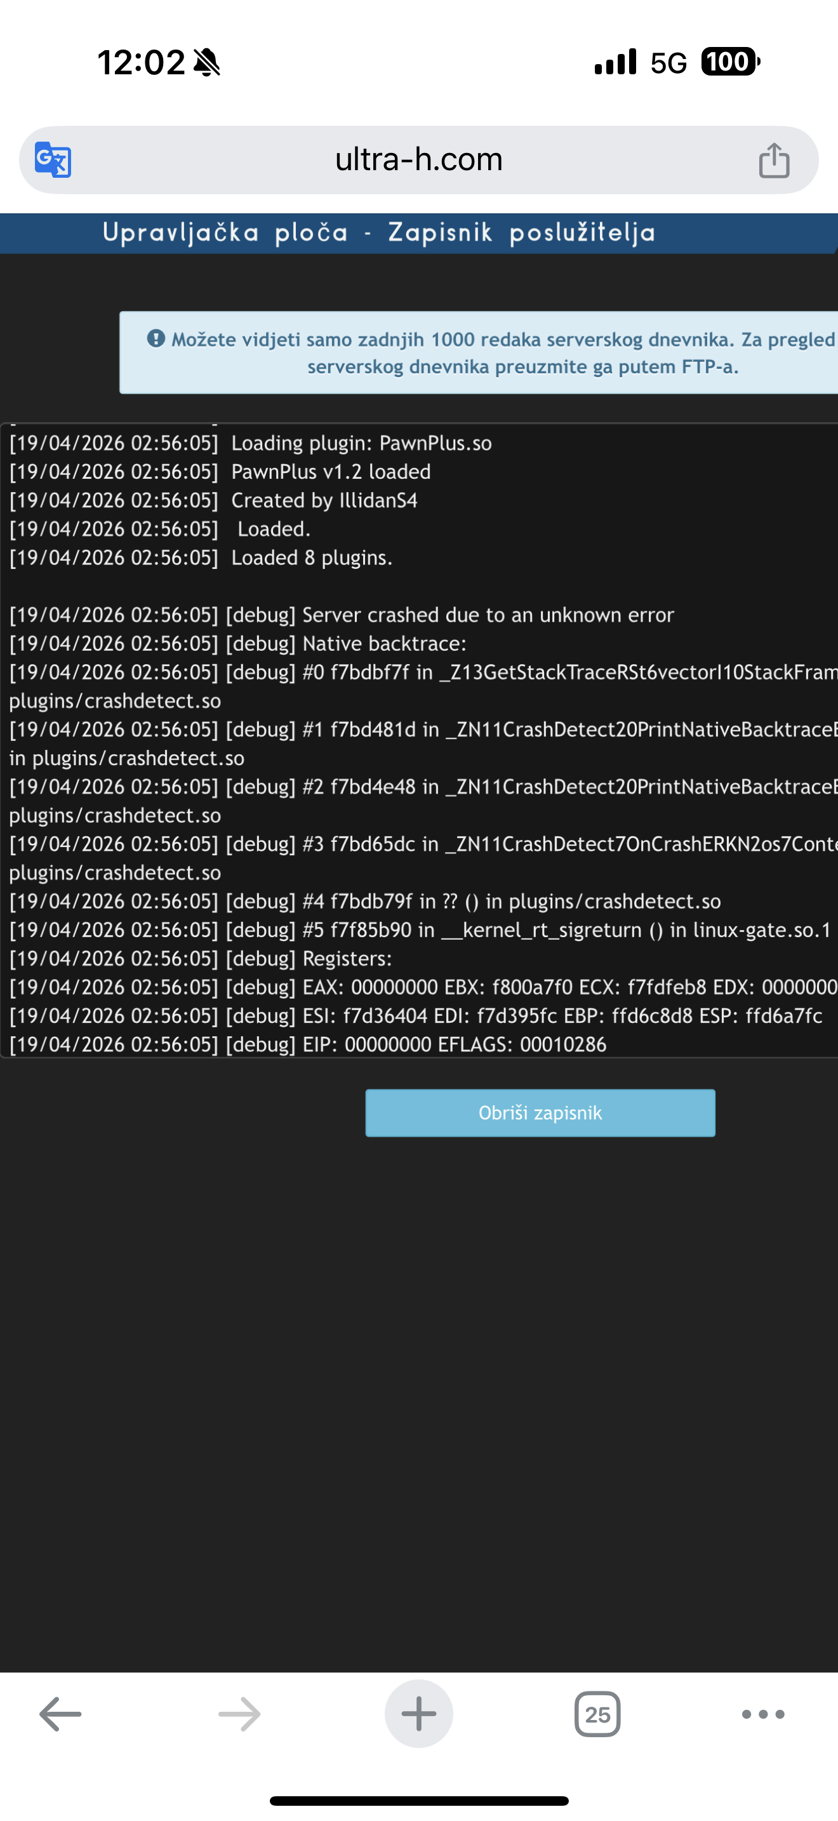This screenshot has width=838, height=1821.
Task: Click the Obriši zapisnik button
Action: (540, 1112)
